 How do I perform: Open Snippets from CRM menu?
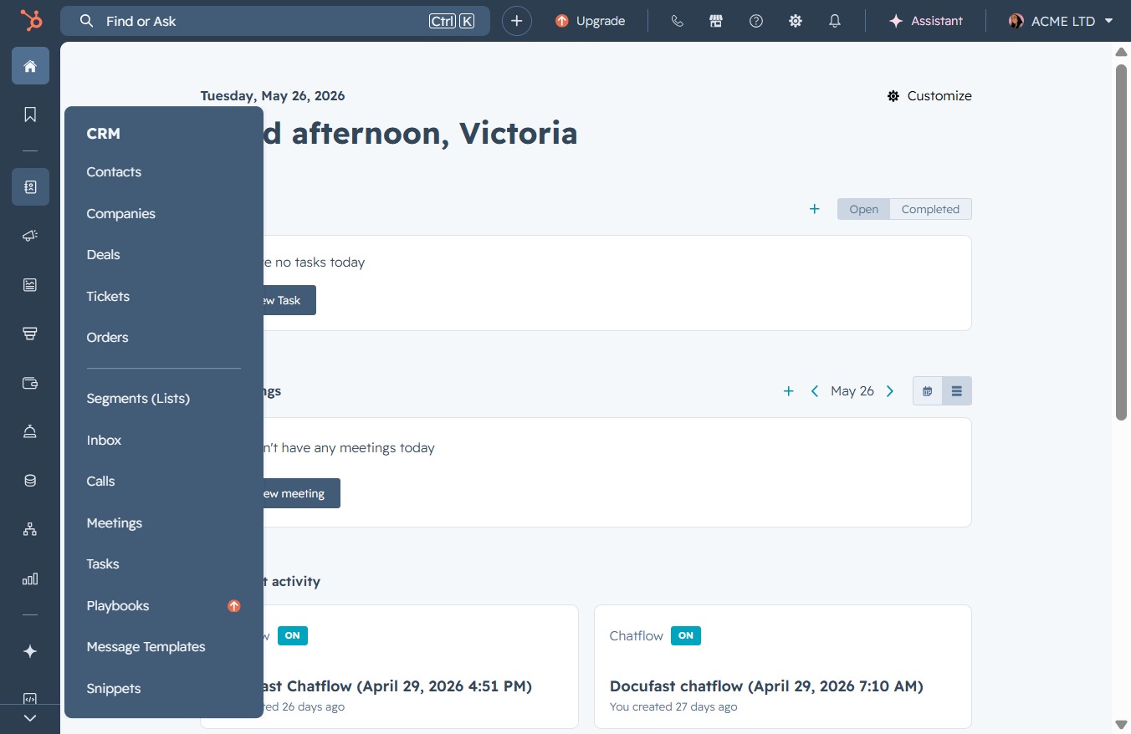coord(113,689)
